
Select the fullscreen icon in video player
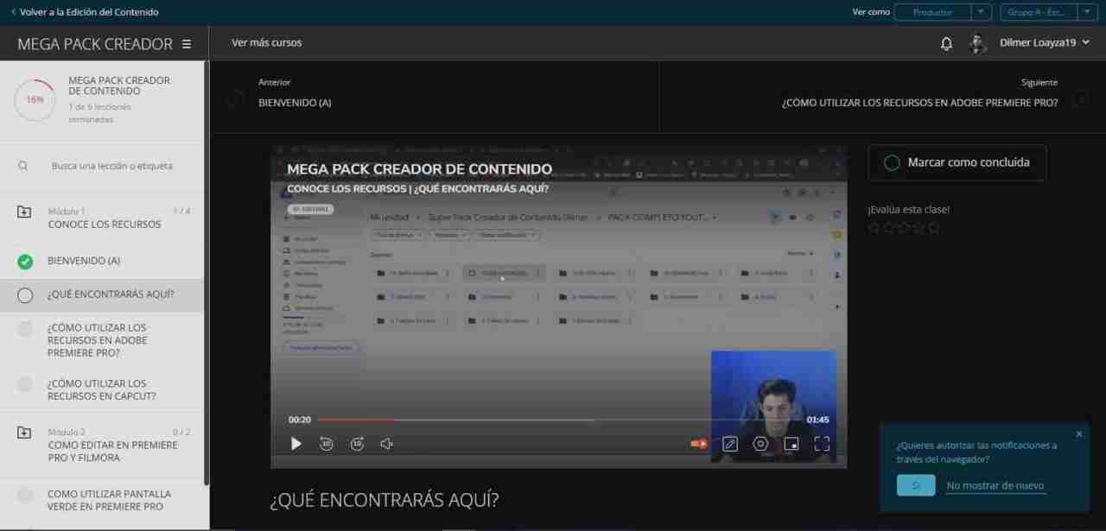tap(822, 443)
